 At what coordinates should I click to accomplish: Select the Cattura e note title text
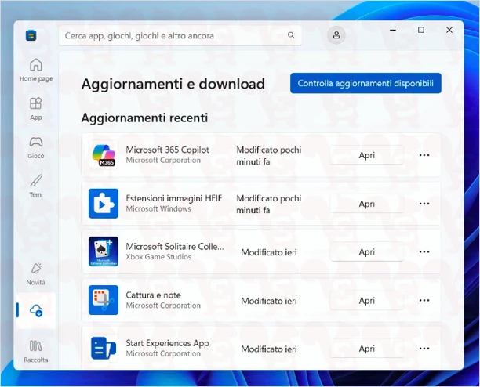[154, 295]
